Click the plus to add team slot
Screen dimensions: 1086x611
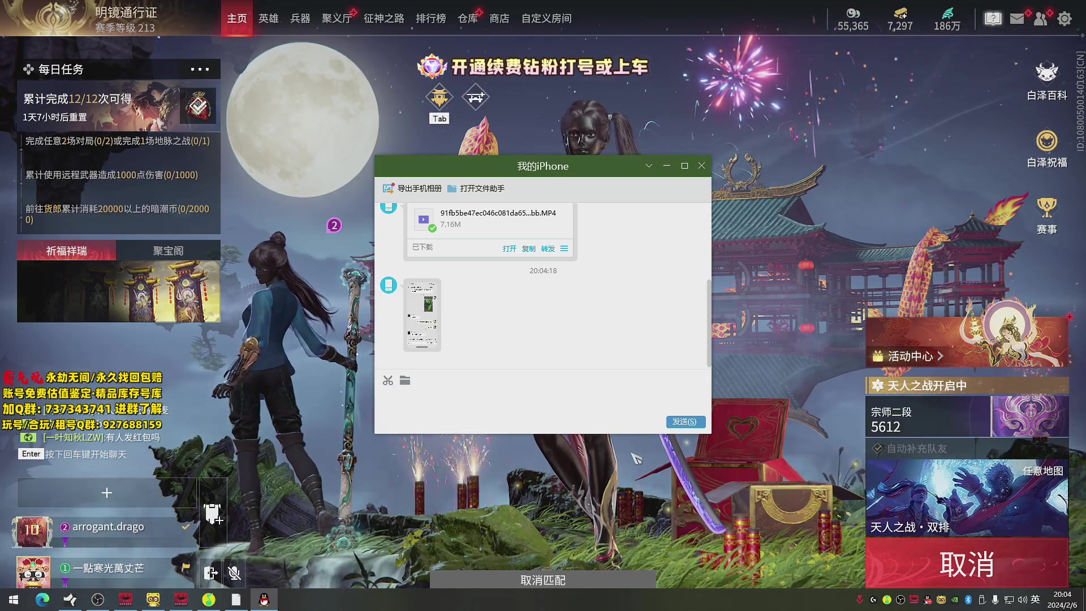coord(107,493)
